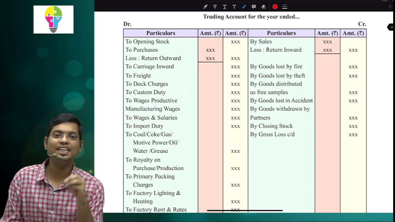Select the eraser tool
Image resolution: width=395 pixels, height=222 pixels.
[x=263, y=6]
